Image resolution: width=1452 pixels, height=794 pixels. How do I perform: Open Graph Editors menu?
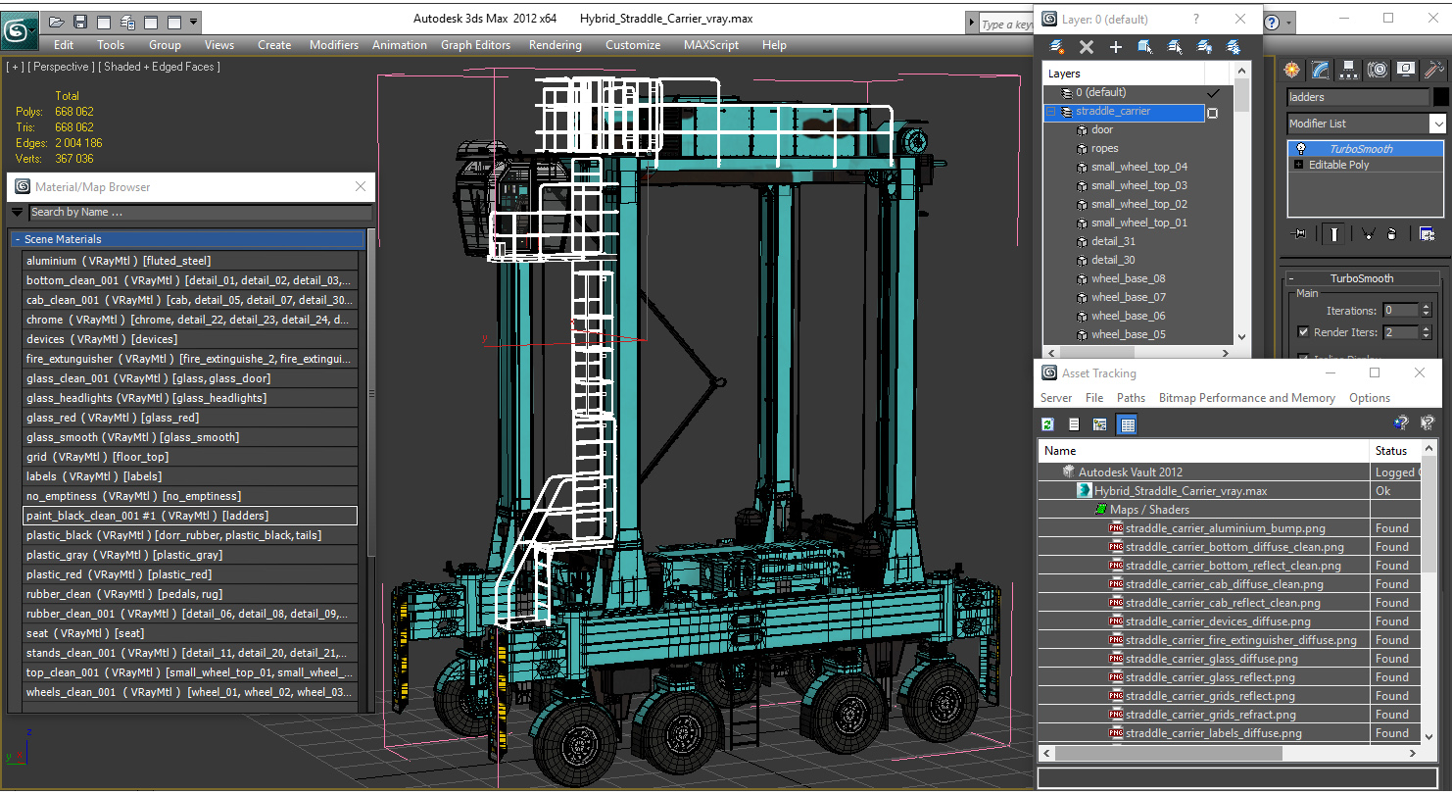point(475,45)
